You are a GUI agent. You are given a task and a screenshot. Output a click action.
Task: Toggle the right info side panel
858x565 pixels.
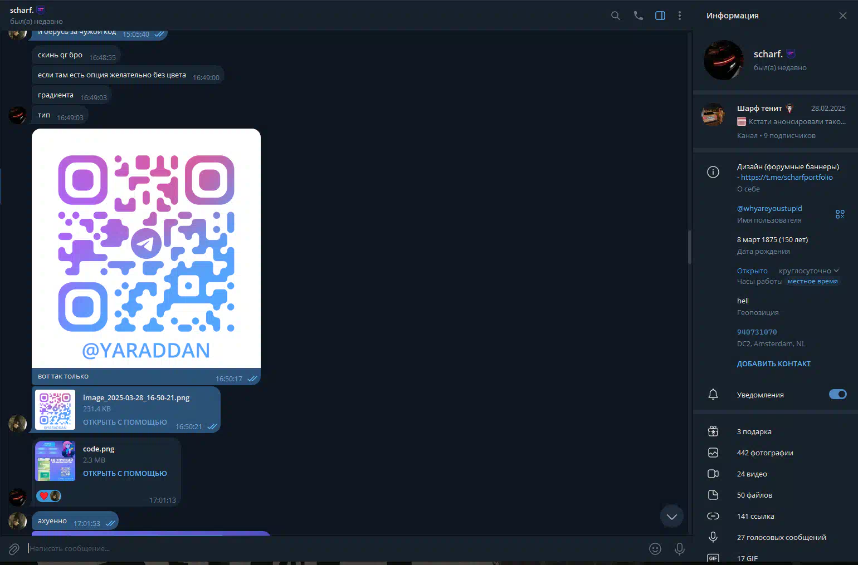tap(660, 16)
